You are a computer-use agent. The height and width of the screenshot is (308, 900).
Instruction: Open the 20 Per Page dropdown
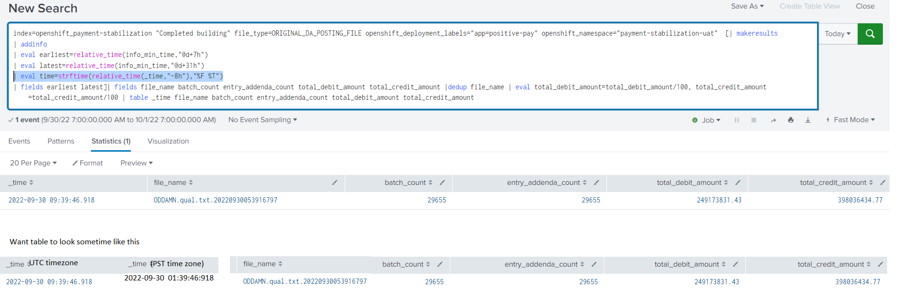point(33,163)
